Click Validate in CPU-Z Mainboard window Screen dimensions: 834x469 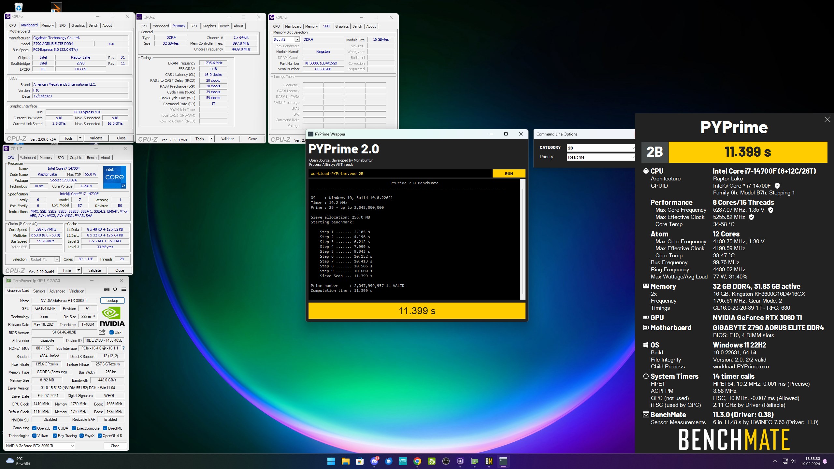click(x=96, y=138)
